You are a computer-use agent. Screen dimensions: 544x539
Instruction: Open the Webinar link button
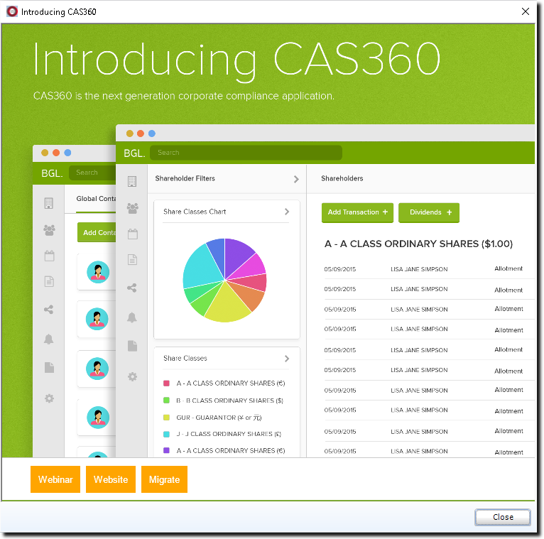point(55,479)
